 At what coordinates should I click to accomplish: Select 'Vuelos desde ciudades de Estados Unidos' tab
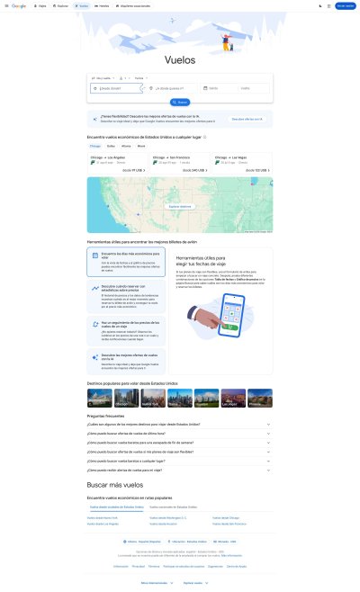pyautogui.click(x=117, y=507)
